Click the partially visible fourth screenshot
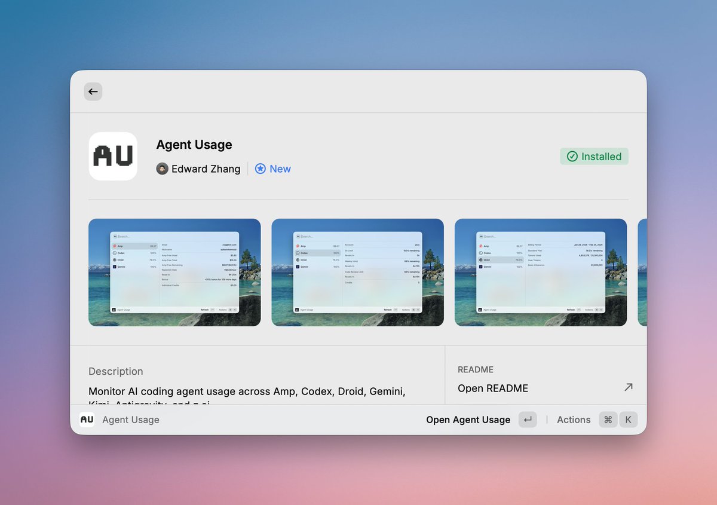Screen dimensions: 717x505 642,273
